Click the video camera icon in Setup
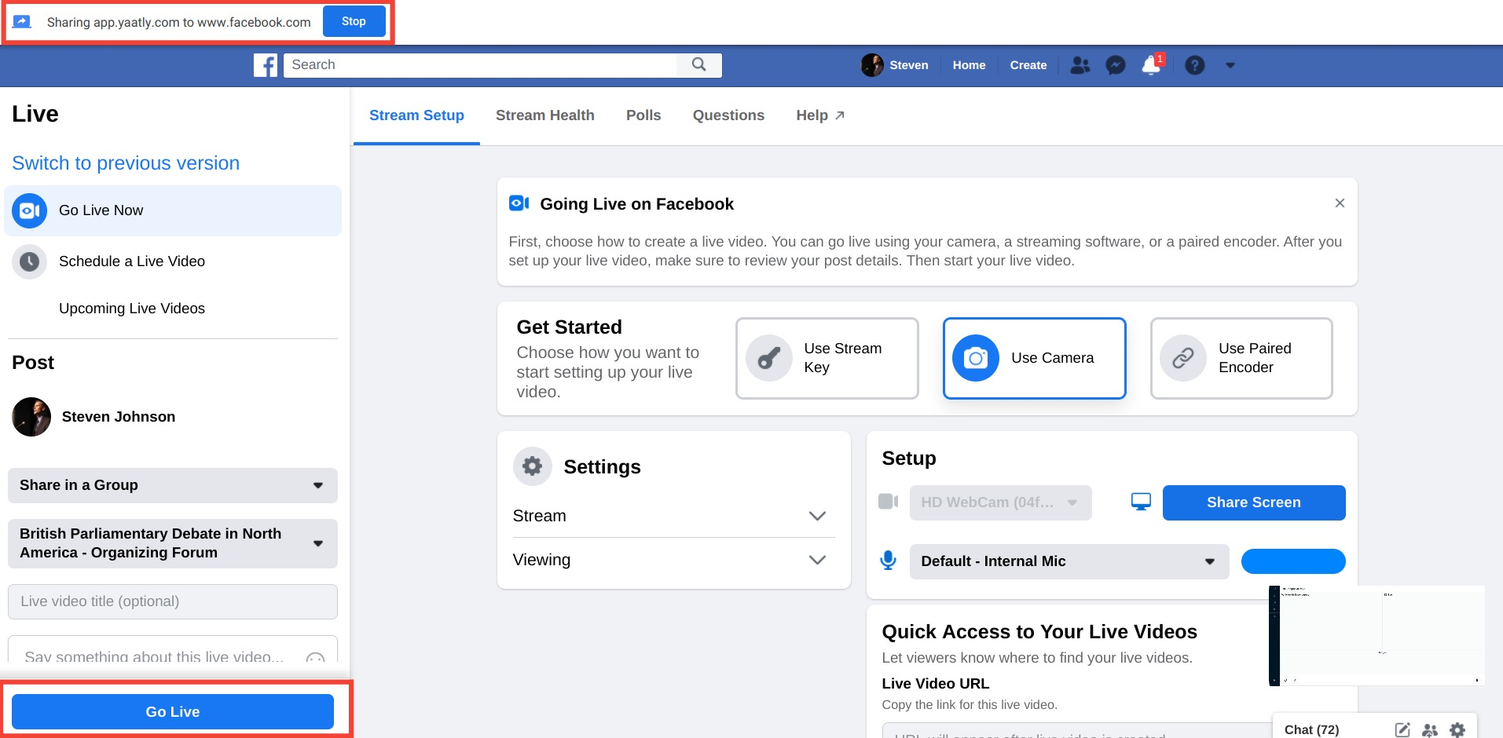This screenshot has height=738, width=1503. (x=889, y=501)
